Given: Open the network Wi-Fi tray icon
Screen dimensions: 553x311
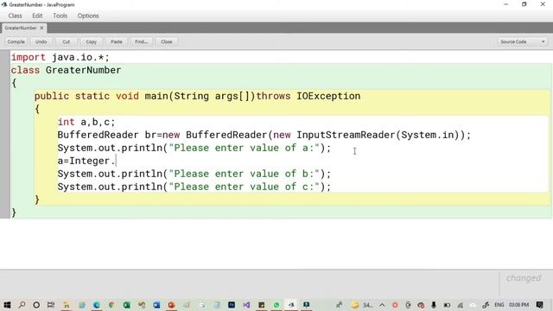Looking at the screenshot, I should tap(461, 305).
